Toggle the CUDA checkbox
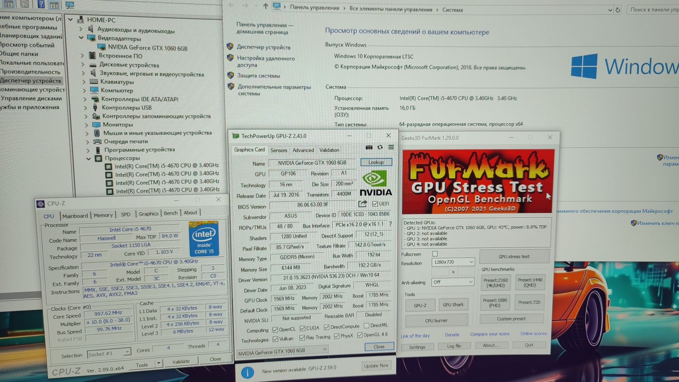This screenshot has height=382, width=679. tap(302, 328)
